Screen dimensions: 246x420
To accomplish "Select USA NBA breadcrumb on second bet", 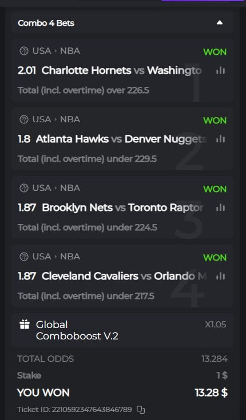I will click(x=56, y=119).
